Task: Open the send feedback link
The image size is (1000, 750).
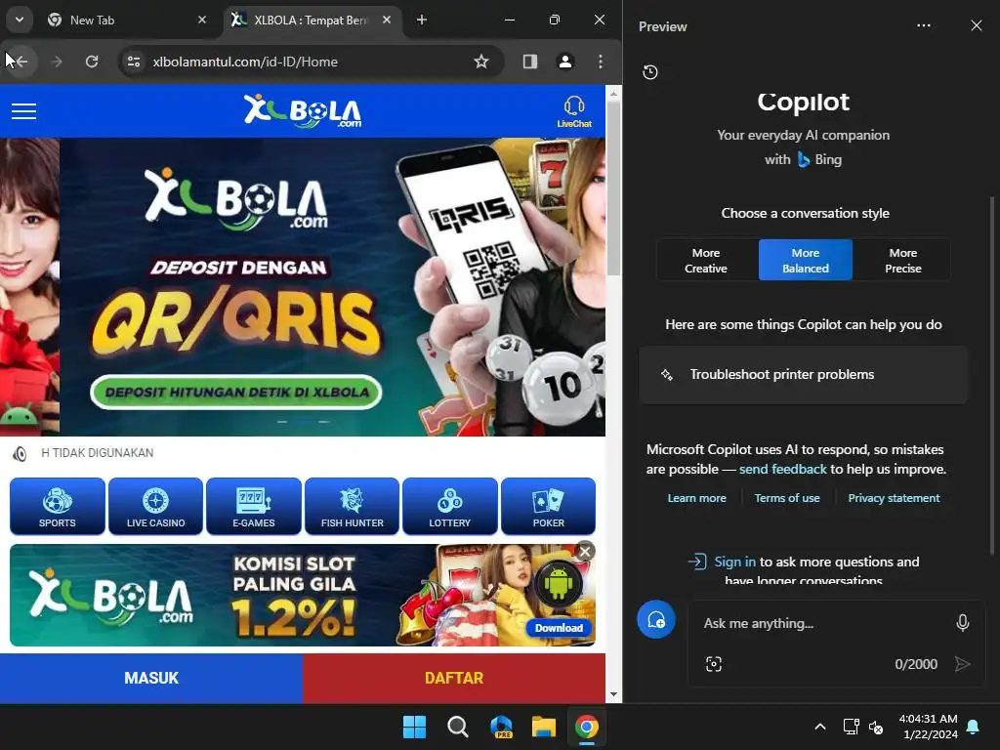Action: (x=782, y=469)
